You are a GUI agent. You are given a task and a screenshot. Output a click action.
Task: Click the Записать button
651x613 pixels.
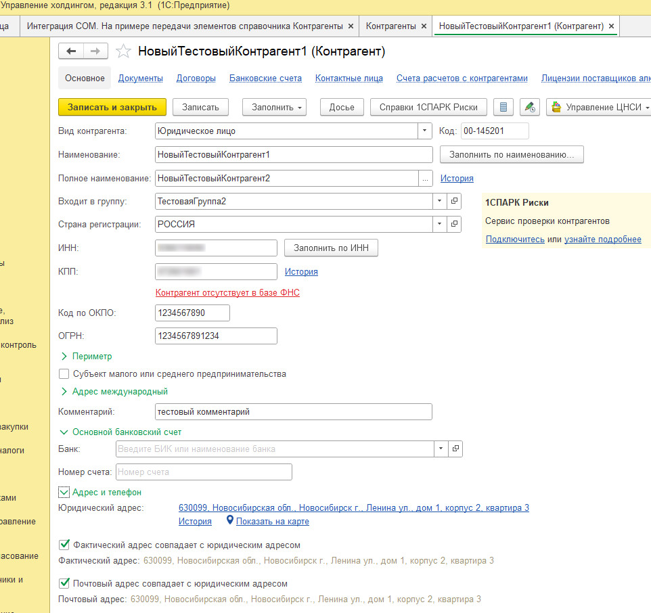click(200, 107)
